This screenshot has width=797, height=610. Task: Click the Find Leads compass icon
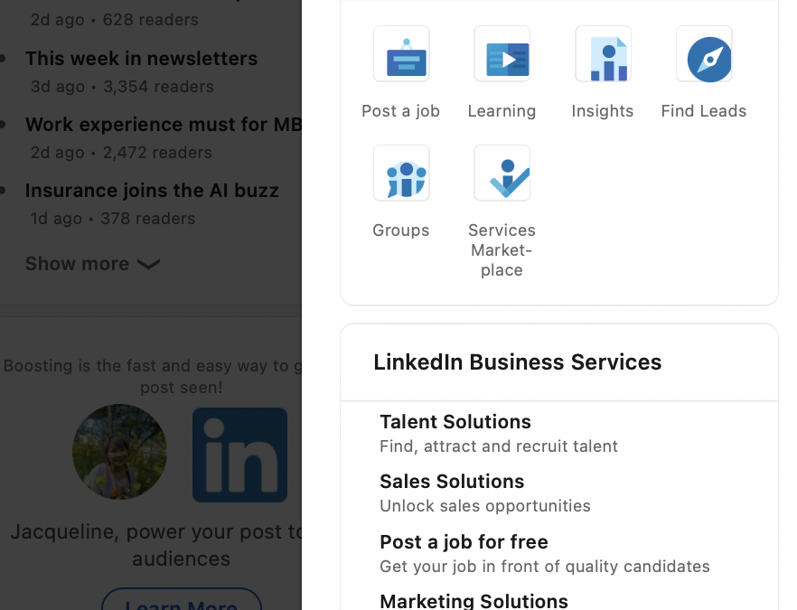pos(704,54)
